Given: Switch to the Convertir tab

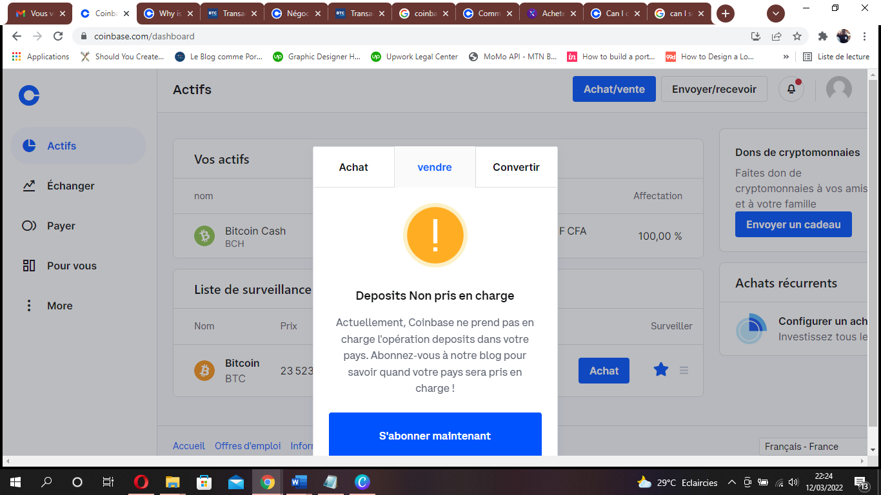Looking at the screenshot, I should point(516,167).
